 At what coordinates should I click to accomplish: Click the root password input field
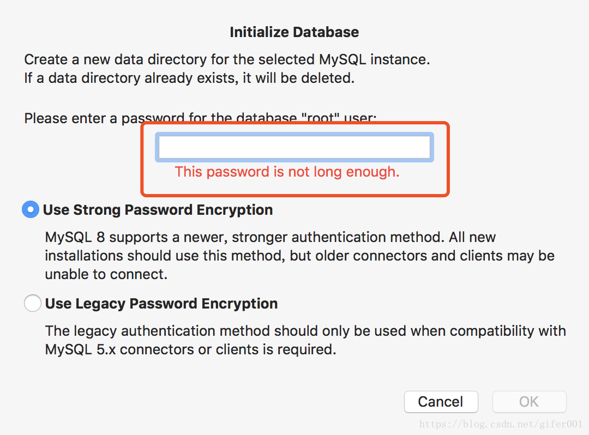(294, 147)
